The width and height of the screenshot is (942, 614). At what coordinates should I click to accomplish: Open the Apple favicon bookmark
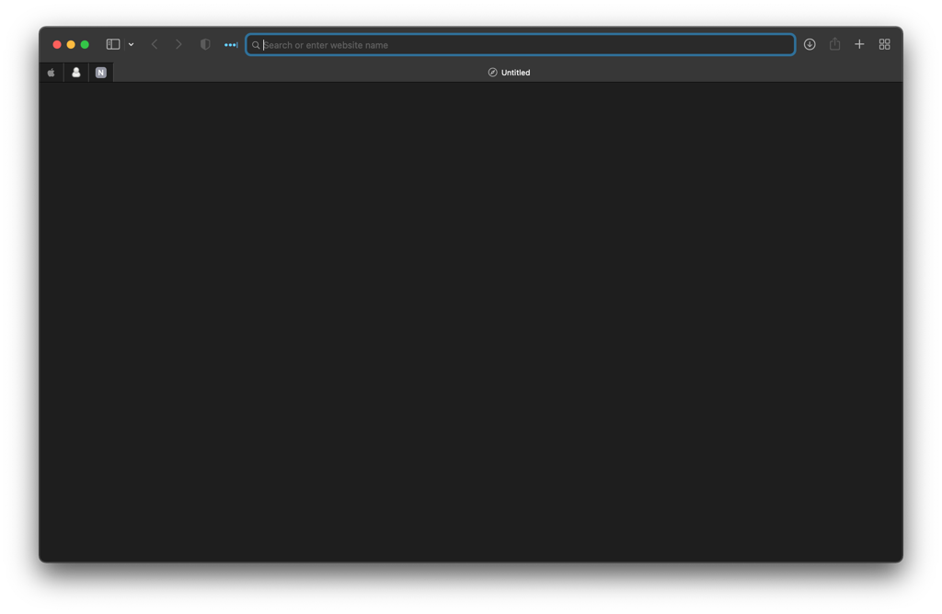tap(51, 72)
